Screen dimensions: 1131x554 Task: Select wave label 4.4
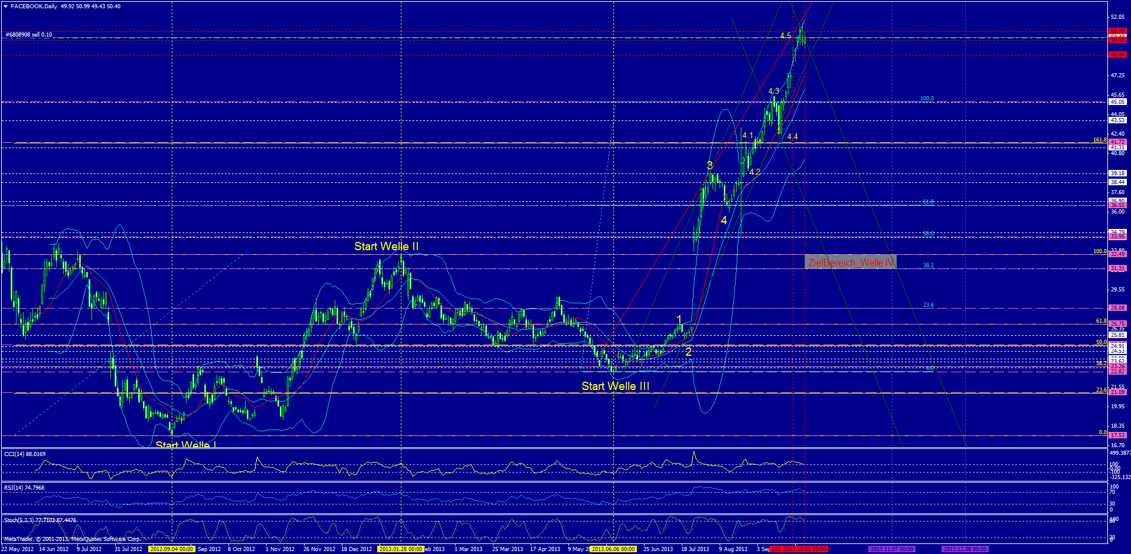click(793, 137)
